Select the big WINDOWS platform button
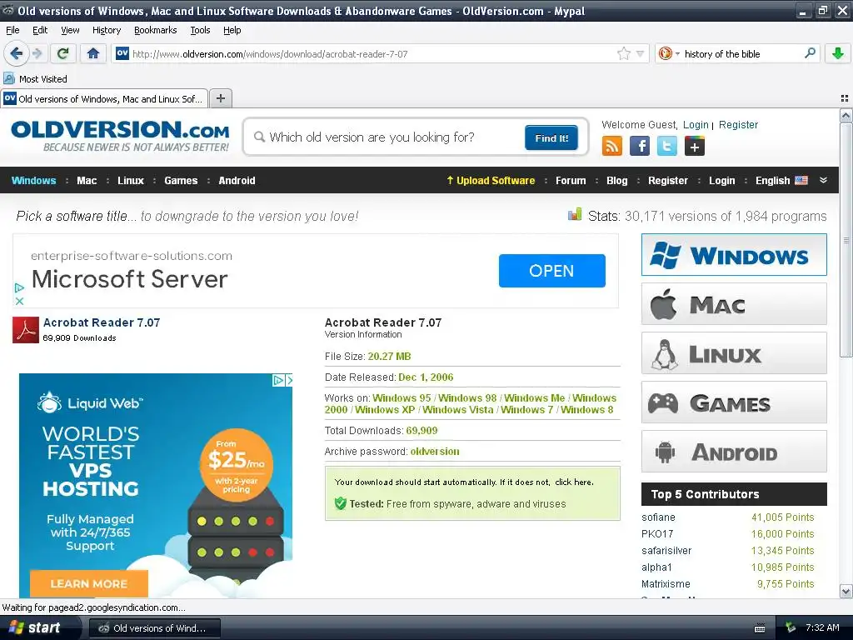853x640 pixels. 734,255
